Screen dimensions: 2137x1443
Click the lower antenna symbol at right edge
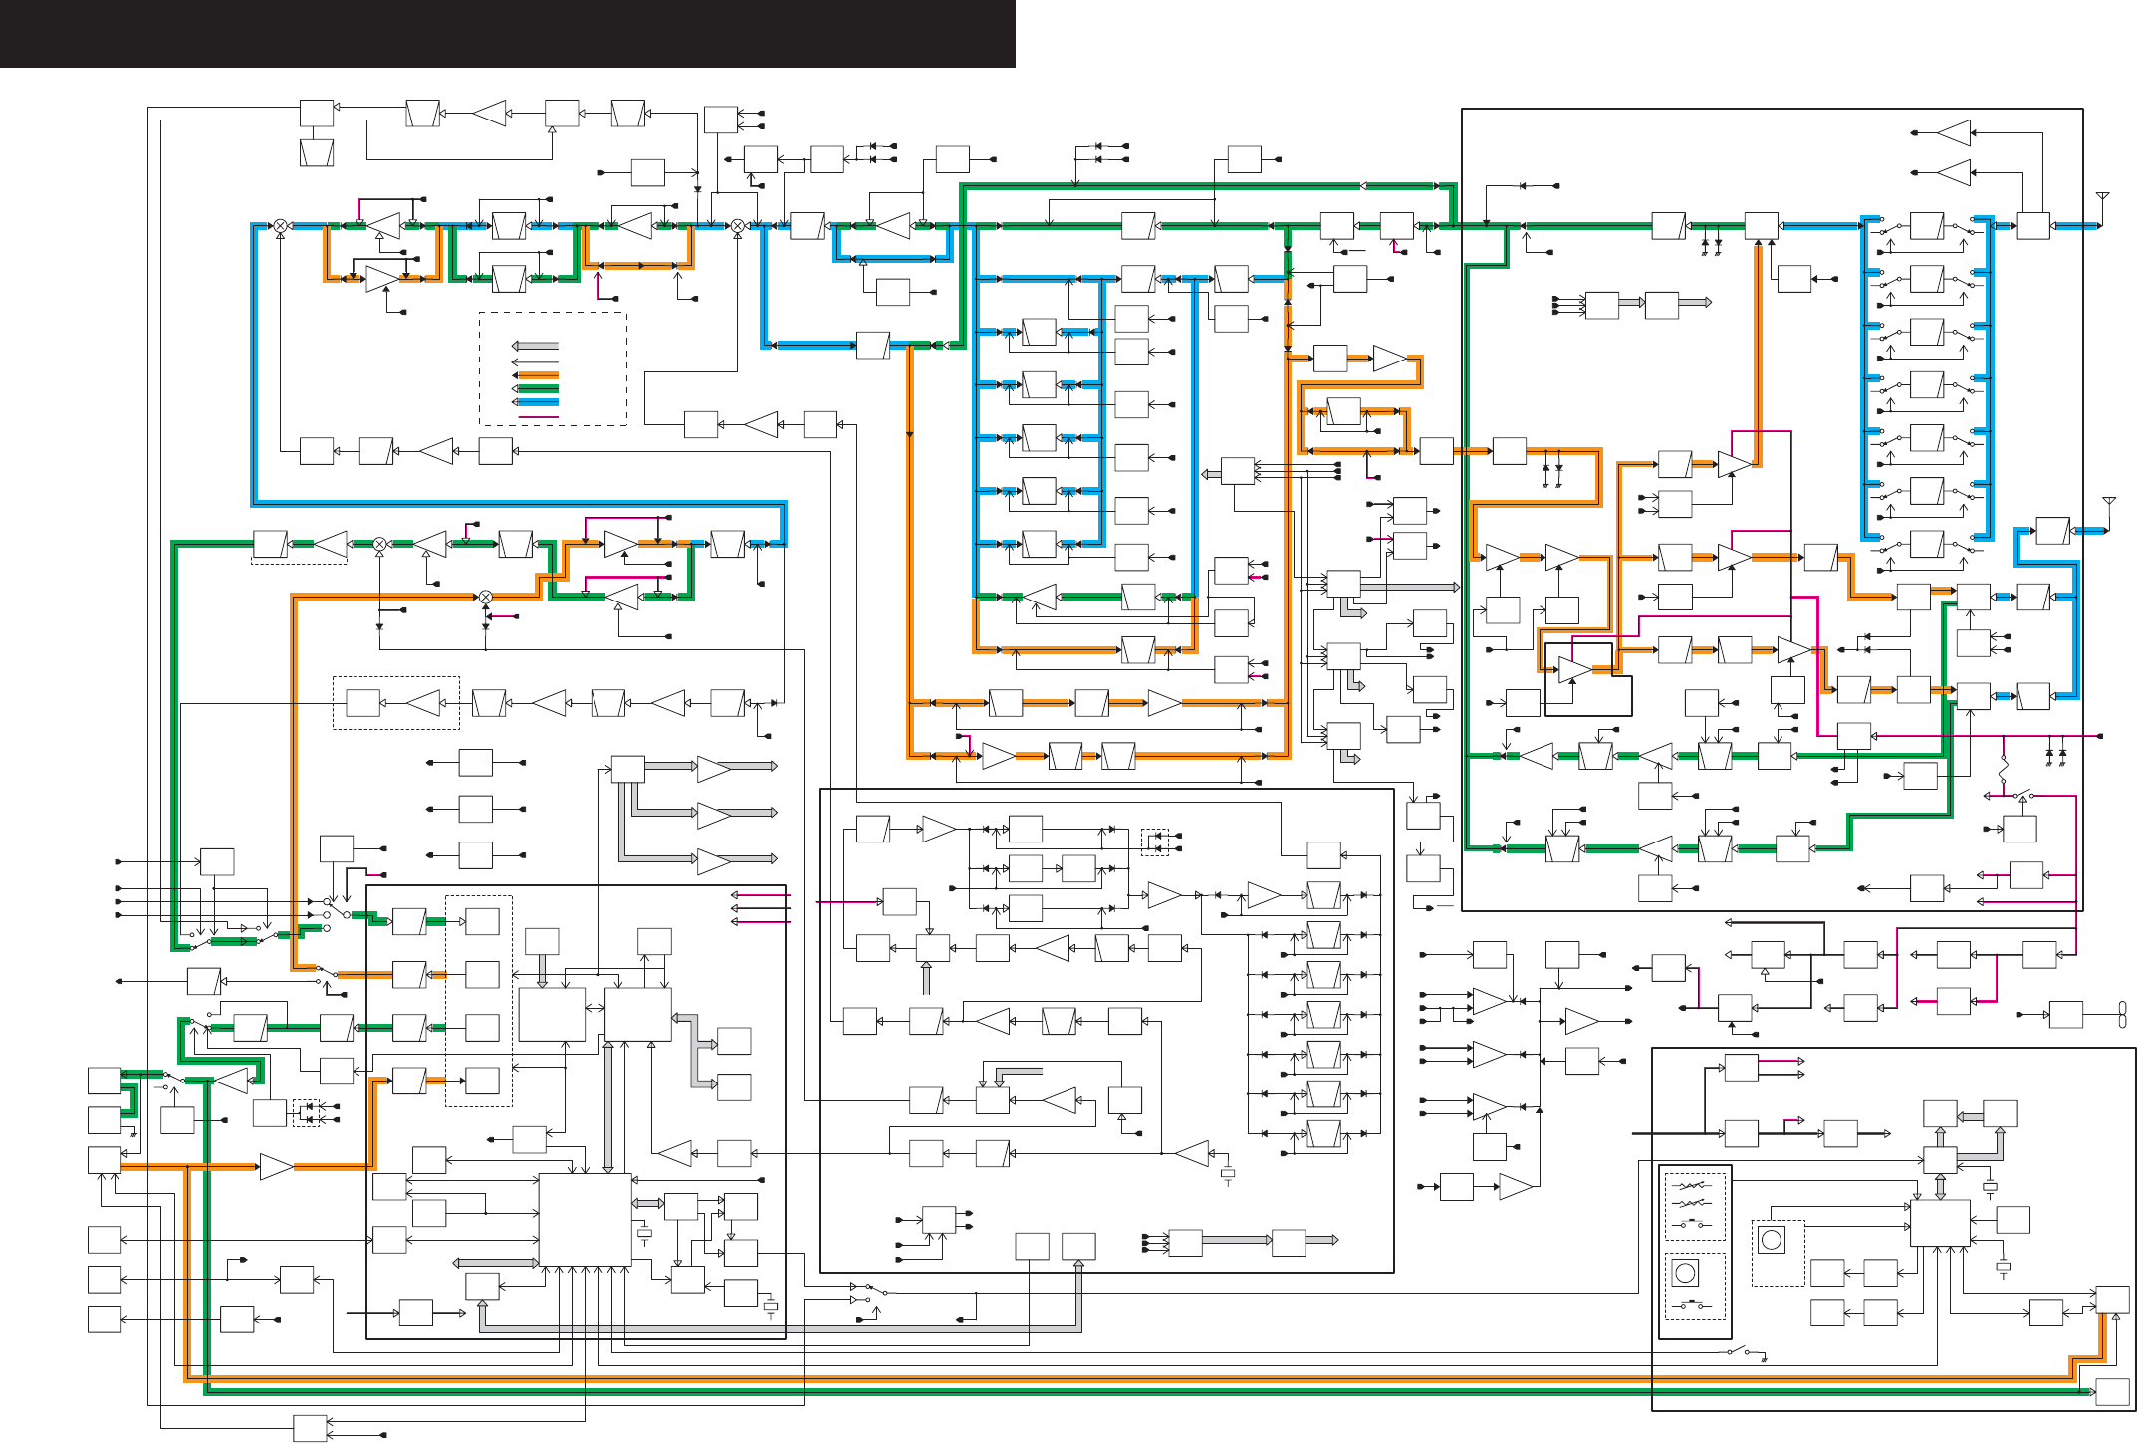tap(2108, 502)
